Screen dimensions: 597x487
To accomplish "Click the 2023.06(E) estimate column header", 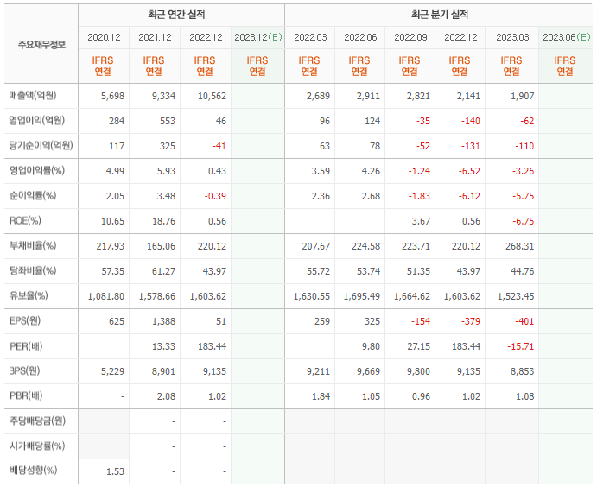I will [566, 37].
